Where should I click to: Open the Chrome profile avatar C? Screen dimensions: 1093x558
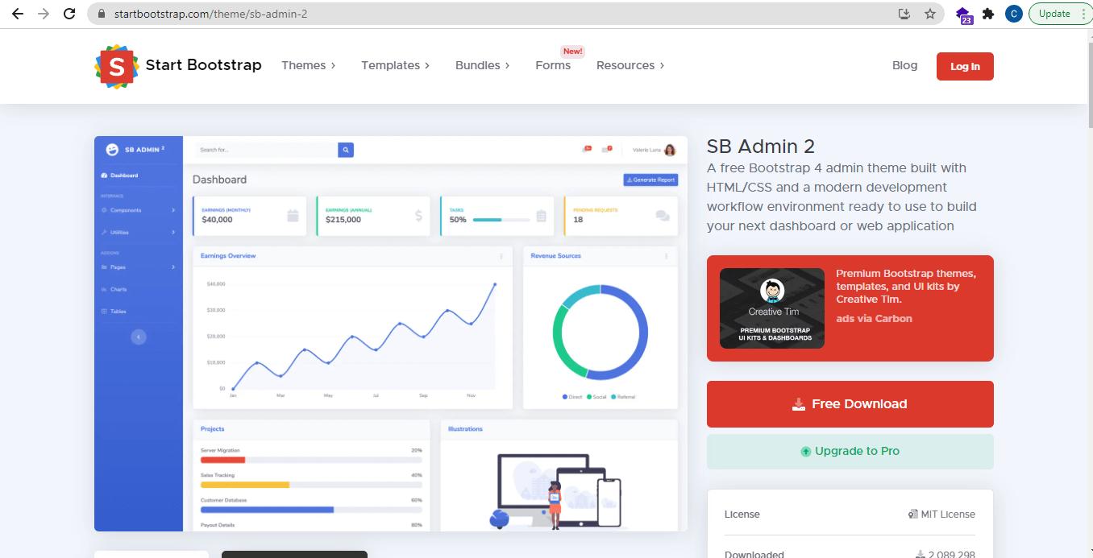point(1014,14)
